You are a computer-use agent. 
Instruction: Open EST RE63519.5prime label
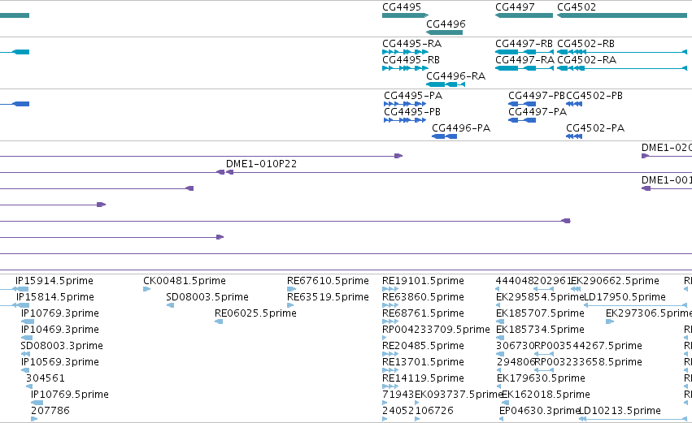click(x=328, y=297)
